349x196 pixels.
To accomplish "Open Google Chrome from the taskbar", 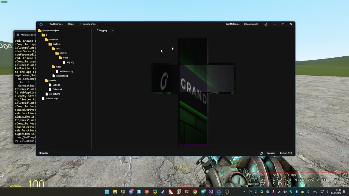I will [x=195, y=192].
